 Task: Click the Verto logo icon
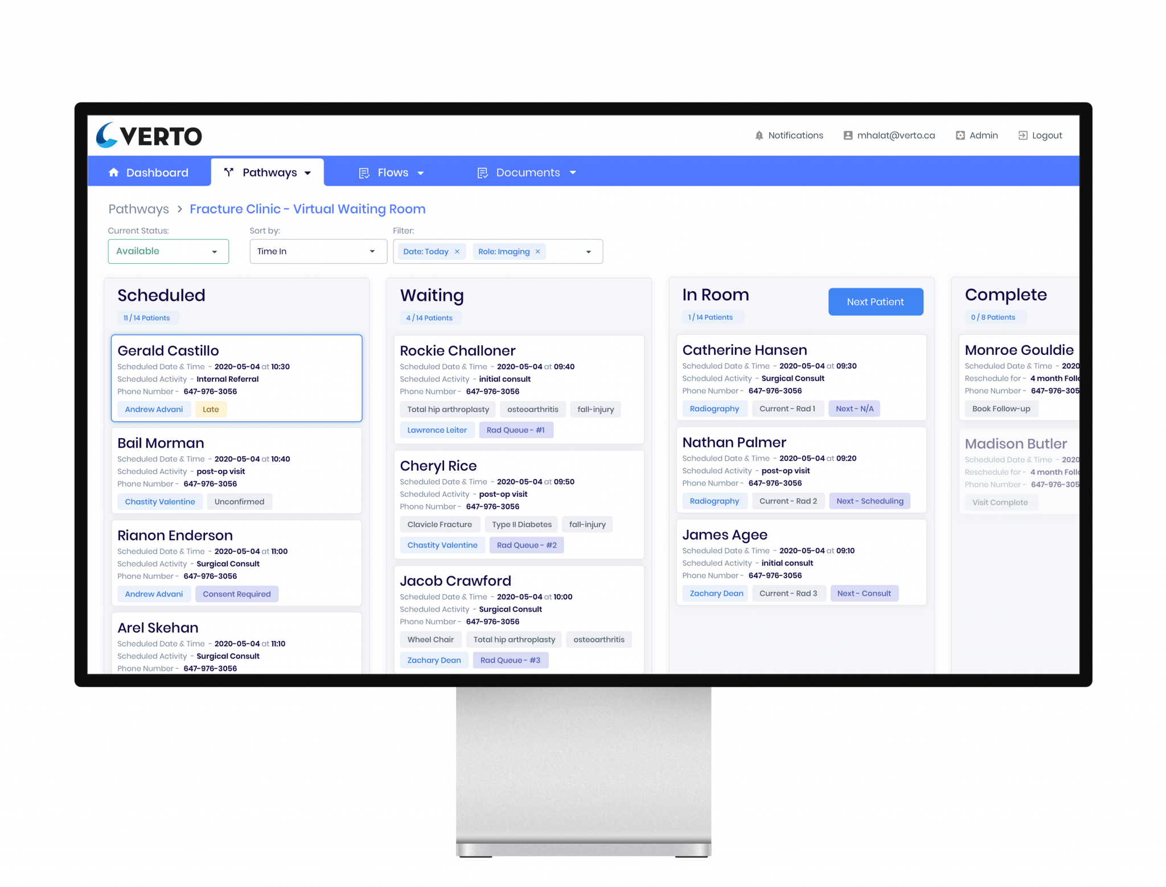[107, 136]
